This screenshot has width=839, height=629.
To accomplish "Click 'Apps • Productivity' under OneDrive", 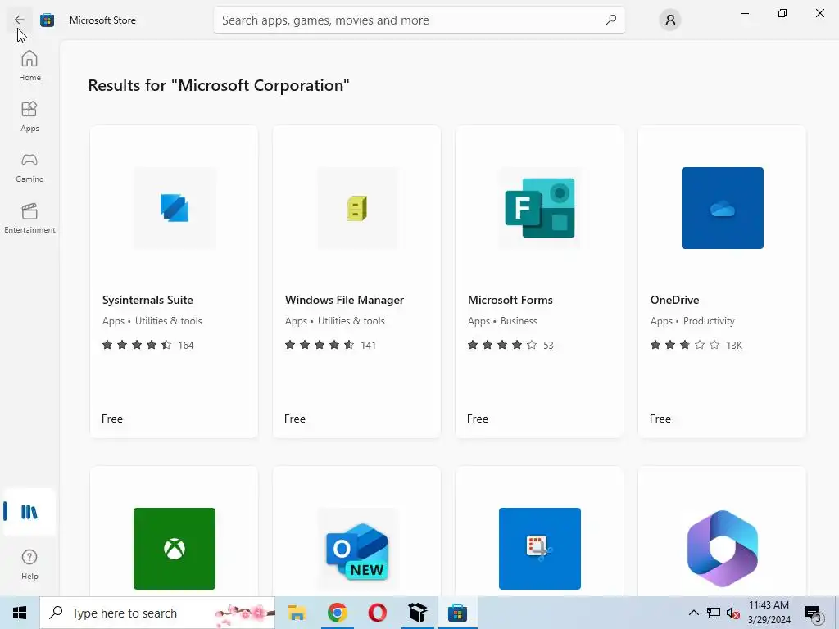I will 692,321.
